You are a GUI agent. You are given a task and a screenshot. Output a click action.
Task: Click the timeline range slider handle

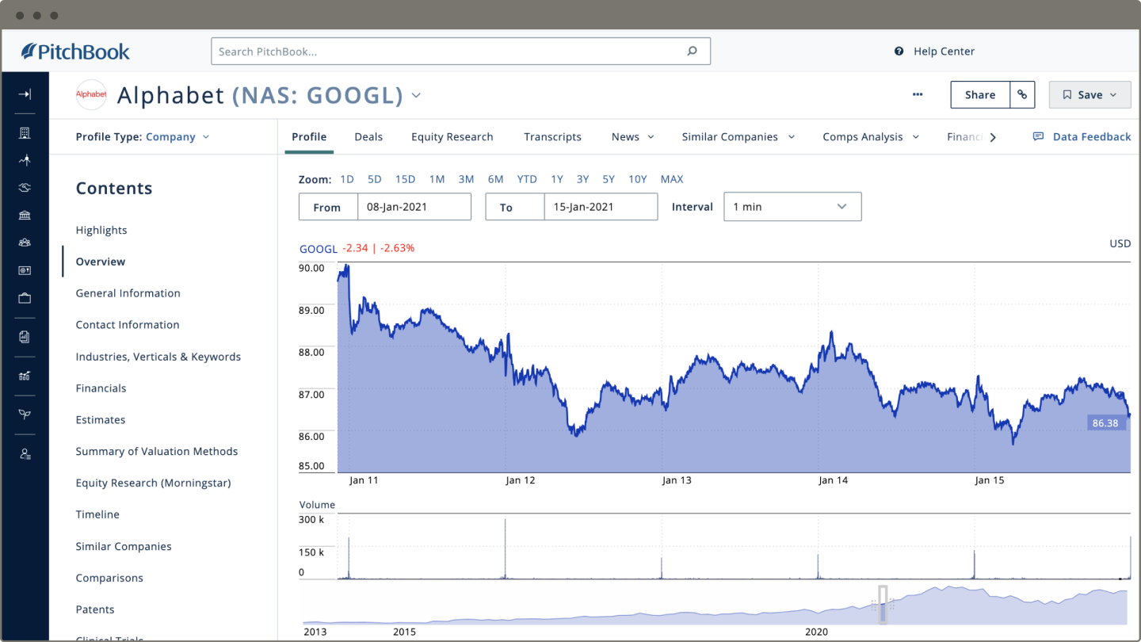(x=883, y=604)
